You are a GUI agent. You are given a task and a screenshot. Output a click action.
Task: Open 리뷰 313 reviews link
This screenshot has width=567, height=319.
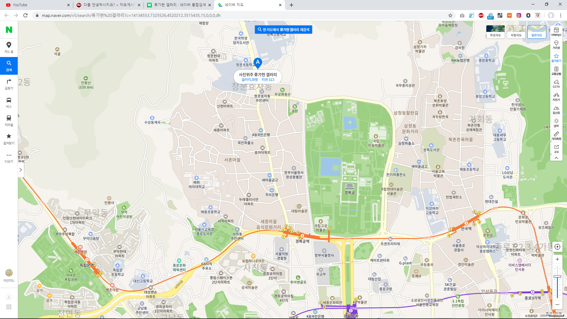click(x=268, y=80)
